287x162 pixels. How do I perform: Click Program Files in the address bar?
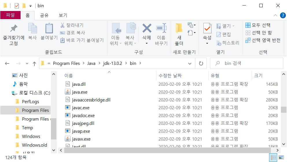[66, 63]
